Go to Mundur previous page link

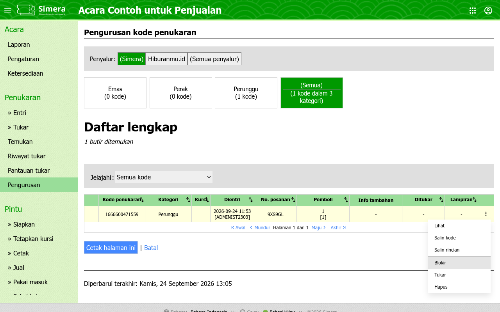point(260,228)
